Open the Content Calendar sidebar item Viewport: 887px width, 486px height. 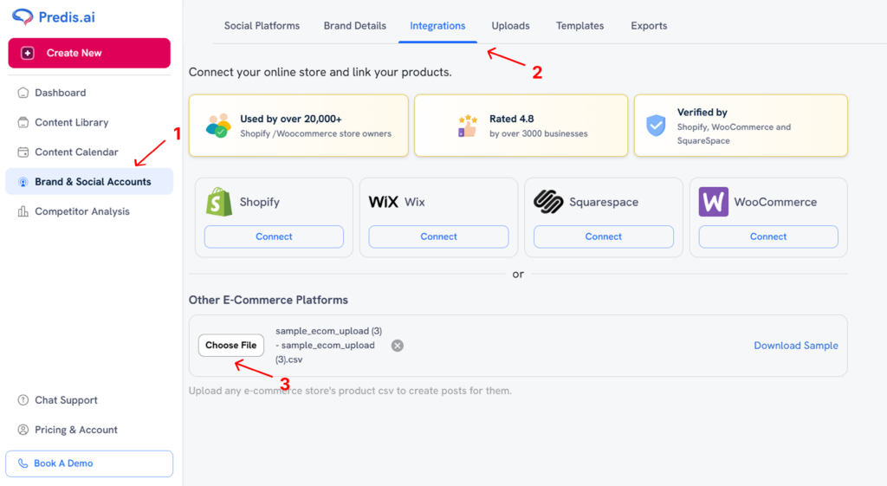(76, 152)
